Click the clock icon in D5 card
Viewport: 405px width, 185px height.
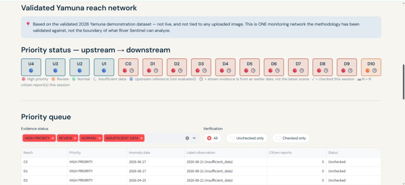pos(253,70)
